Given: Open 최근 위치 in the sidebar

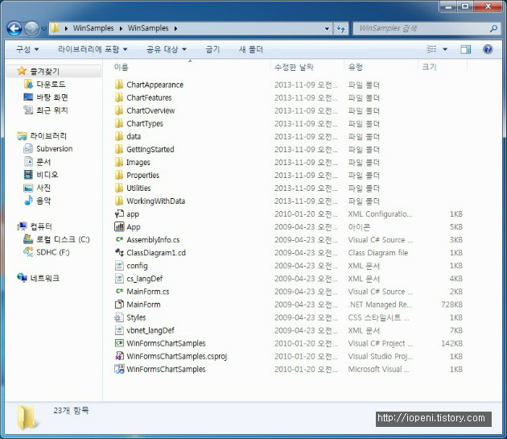Looking at the screenshot, I should click(52, 110).
